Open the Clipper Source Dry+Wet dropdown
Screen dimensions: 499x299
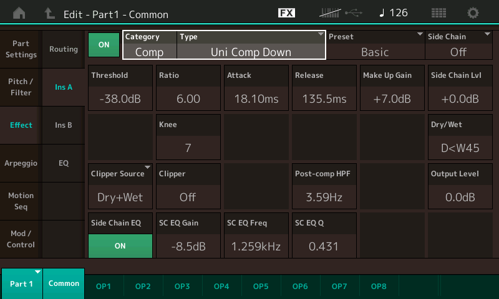[x=120, y=186]
